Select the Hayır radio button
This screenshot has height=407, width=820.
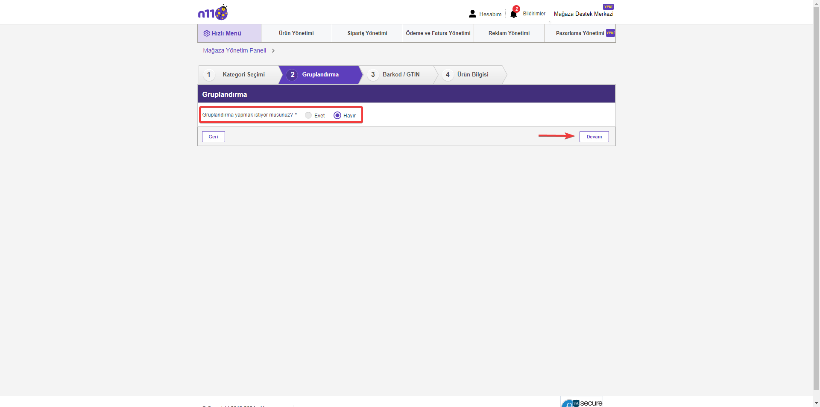pyautogui.click(x=337, y=115)
